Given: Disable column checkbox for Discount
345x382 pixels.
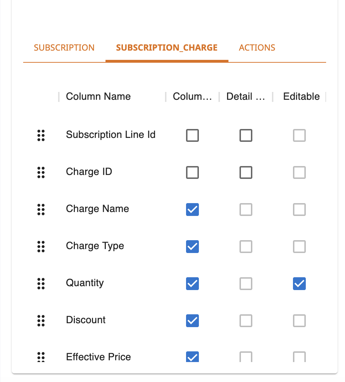Looking at the screenshot, I should tap(192, 321).
